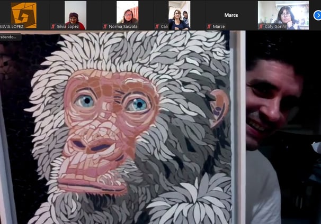
Task: Select Norma Sasvata video thumbnail
Action: pyautogui.click(x=127, y=15)
